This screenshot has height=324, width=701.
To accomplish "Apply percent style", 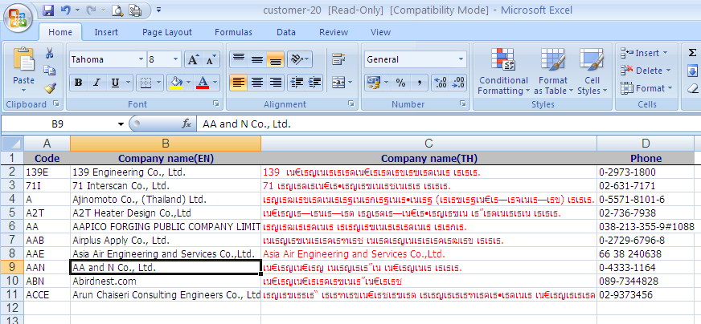I will (400, 83).
